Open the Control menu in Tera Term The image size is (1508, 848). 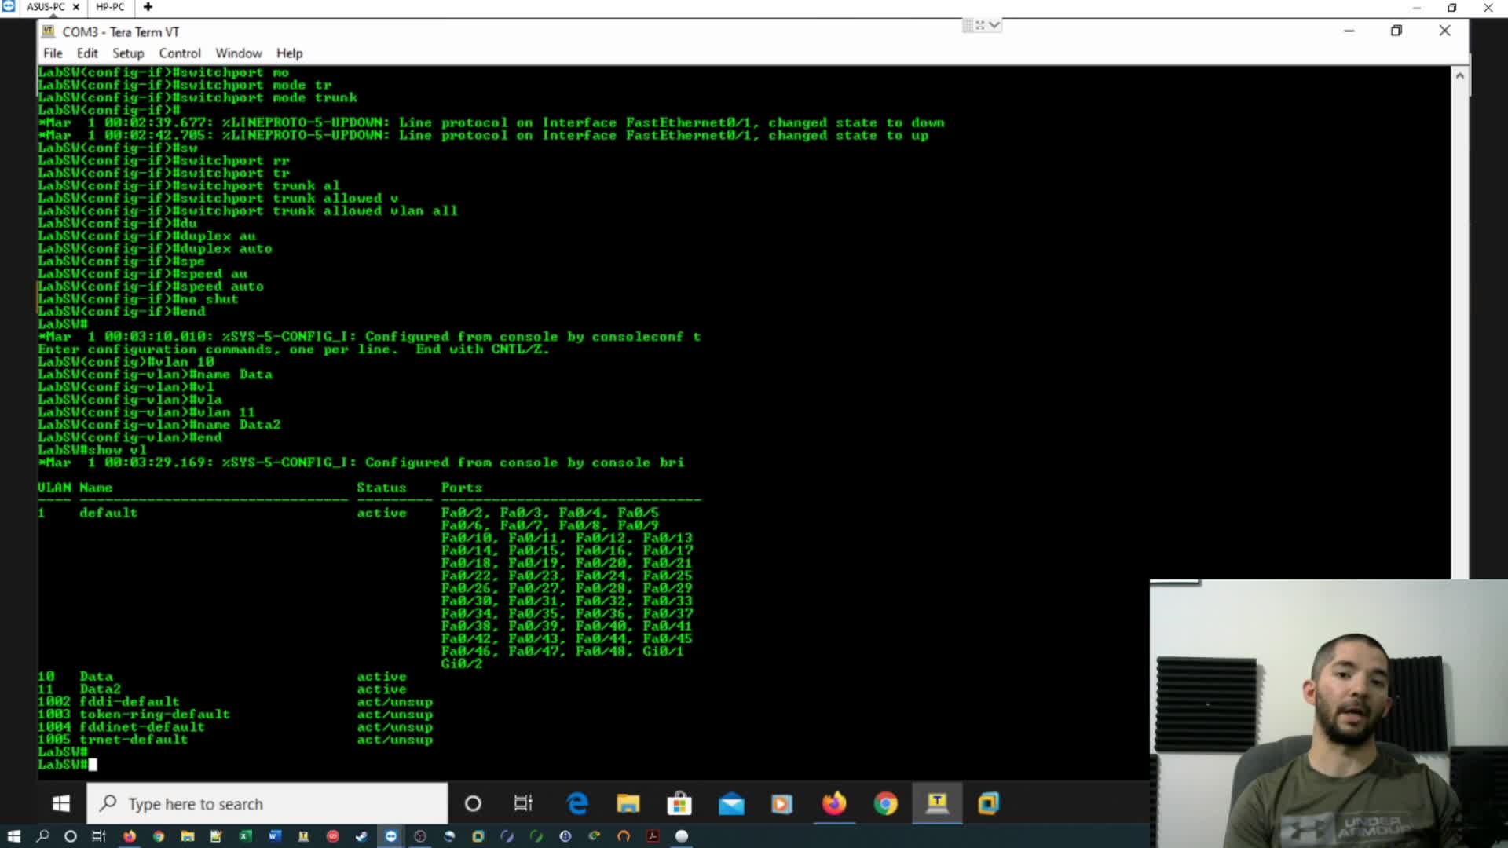[x=179, y=53]
